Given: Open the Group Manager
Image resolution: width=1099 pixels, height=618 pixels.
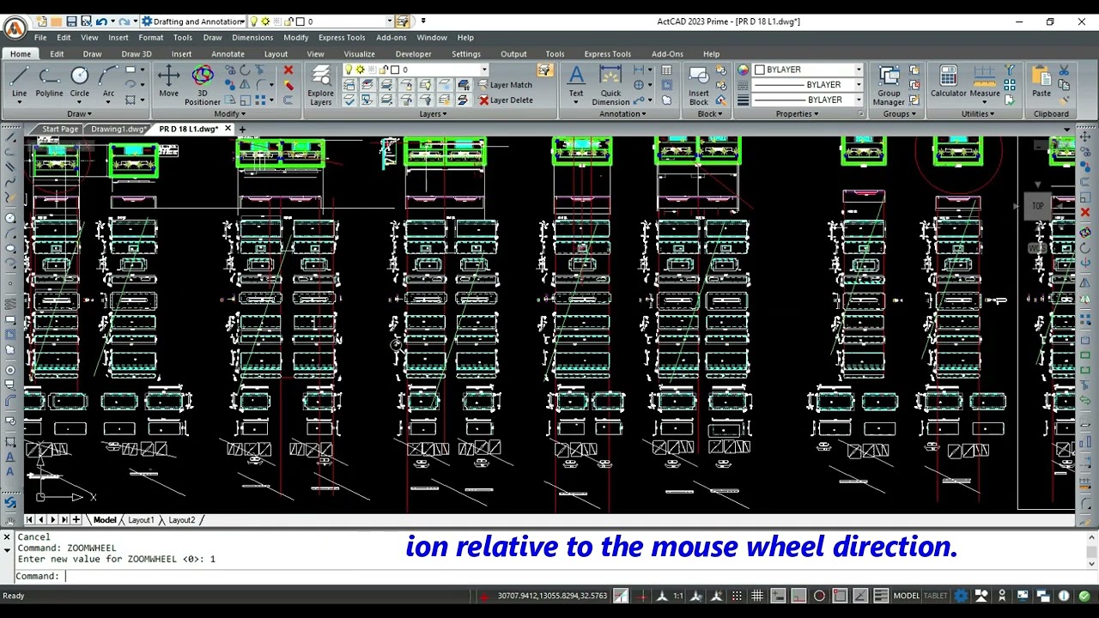Looking at the screenshot, I should click(x=889, y=86).
